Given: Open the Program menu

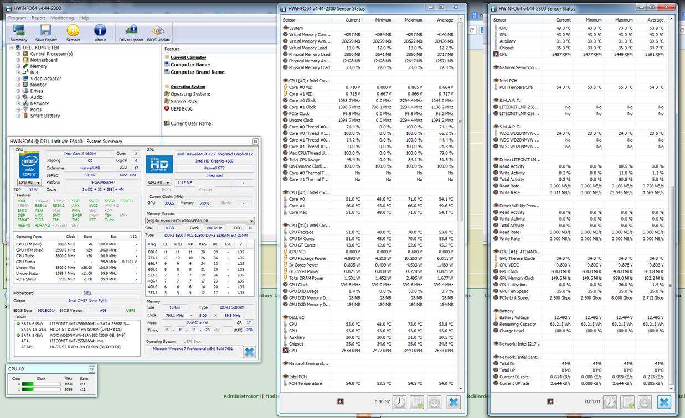Looking at the screenshot, I should tap(17, 18).
